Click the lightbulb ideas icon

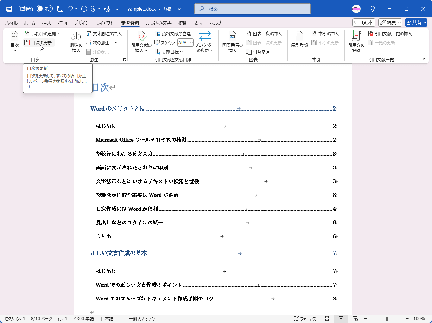coord(373,8)
